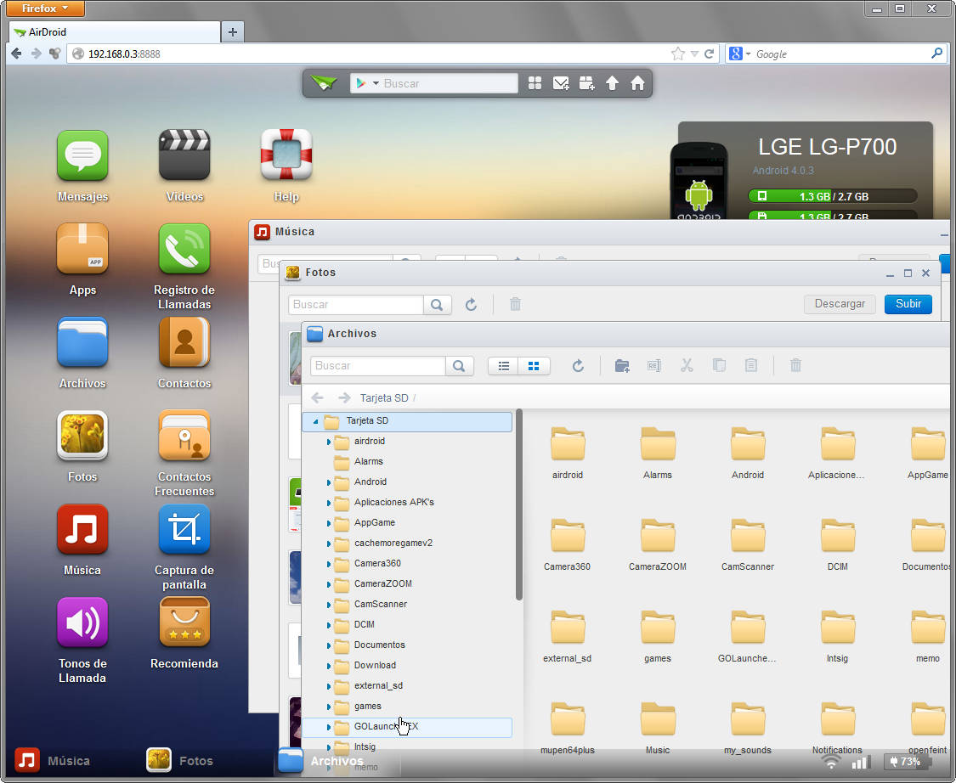Image resolution: width=956 pixels, height=783 pixels.
Task: Open Registro de Llamadas phone icon
Action: [x=184, y=249]
